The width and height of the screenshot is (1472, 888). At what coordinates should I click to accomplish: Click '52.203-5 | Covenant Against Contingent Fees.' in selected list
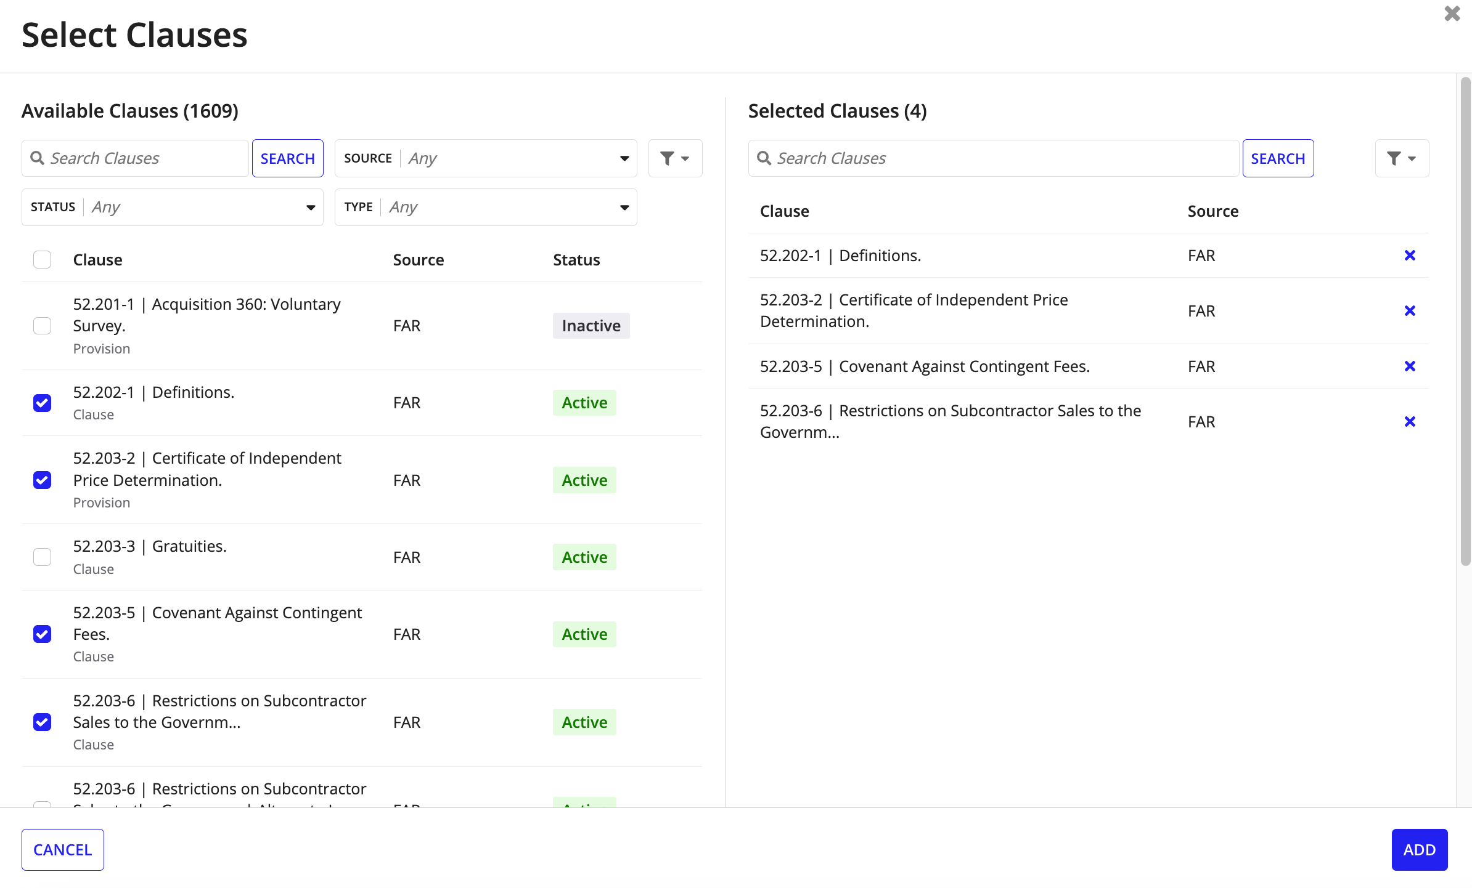point(925,366)
